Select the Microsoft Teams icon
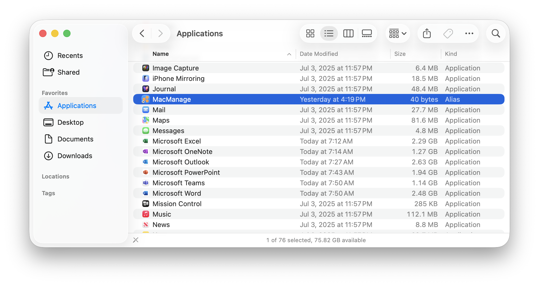Screen dimensions: 539x286 [146, 183]
